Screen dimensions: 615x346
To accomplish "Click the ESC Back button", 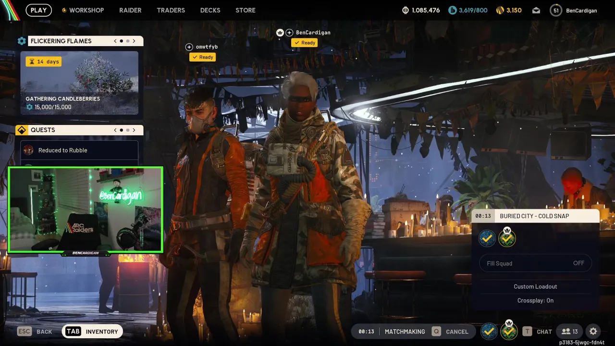I will (x=35, y=332).
